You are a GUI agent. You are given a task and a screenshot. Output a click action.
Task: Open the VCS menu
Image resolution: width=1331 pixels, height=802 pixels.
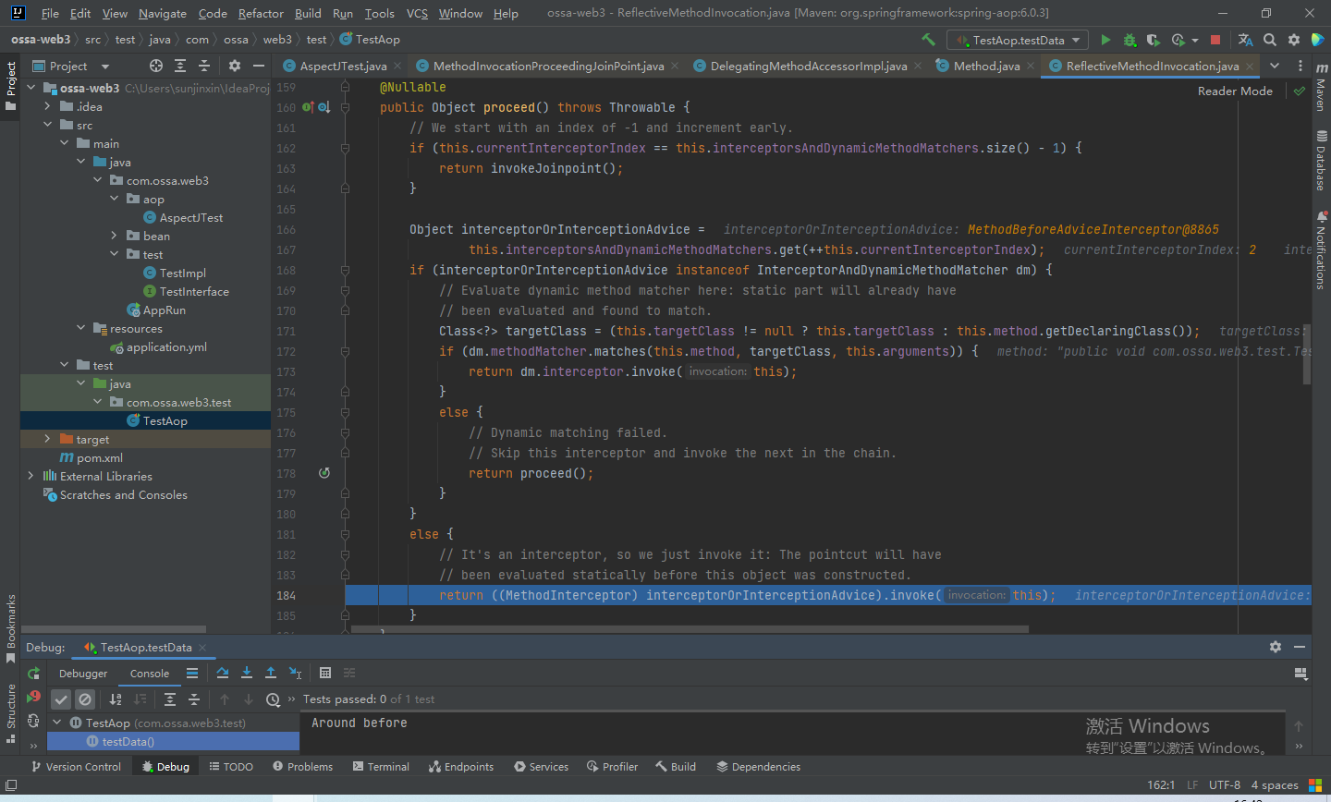pyautogui.click(x=417, y=13)
